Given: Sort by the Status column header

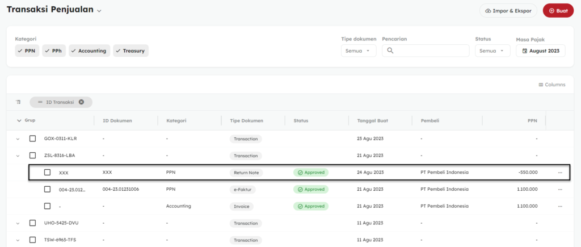Looking at the screenshot, I should point(301,120).
